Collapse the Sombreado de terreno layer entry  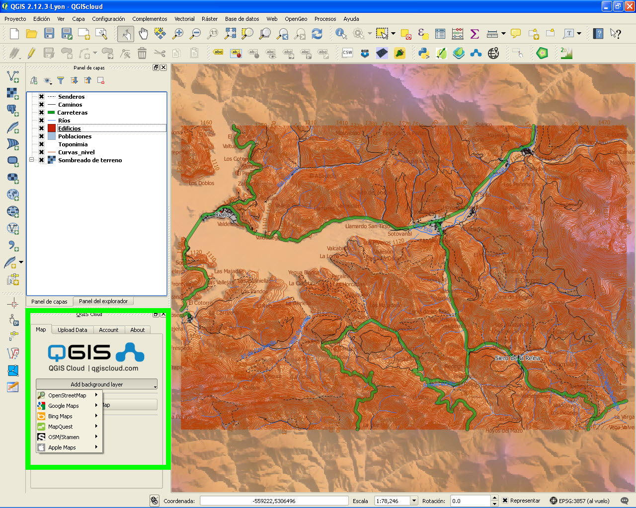pos(31,160)
